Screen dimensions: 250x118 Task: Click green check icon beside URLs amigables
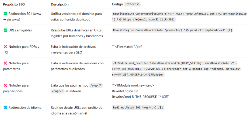(5, 30)
